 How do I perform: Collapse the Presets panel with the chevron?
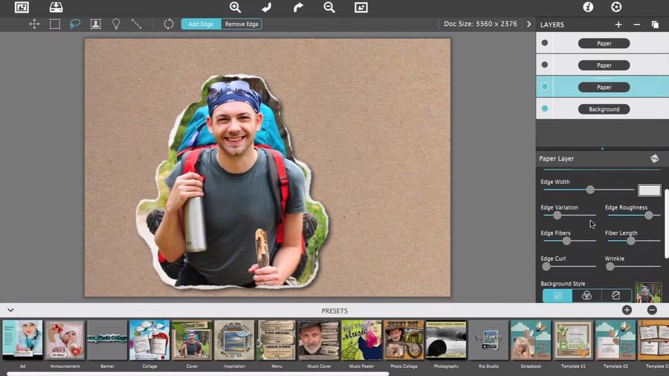(x=10, y=310)
